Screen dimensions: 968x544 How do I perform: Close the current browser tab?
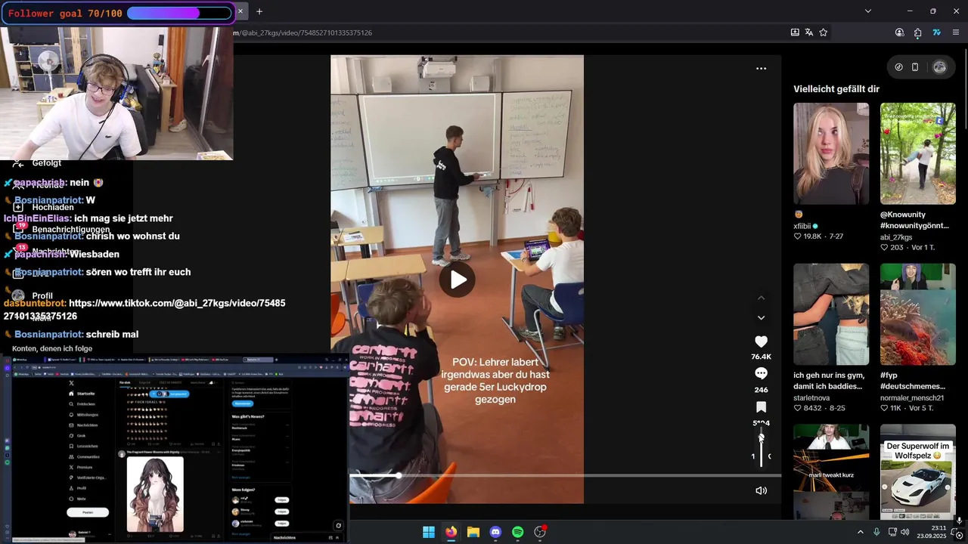click(x=240, y=11)
